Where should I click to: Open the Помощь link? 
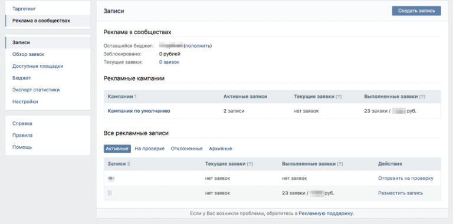(x=22, y=147)
